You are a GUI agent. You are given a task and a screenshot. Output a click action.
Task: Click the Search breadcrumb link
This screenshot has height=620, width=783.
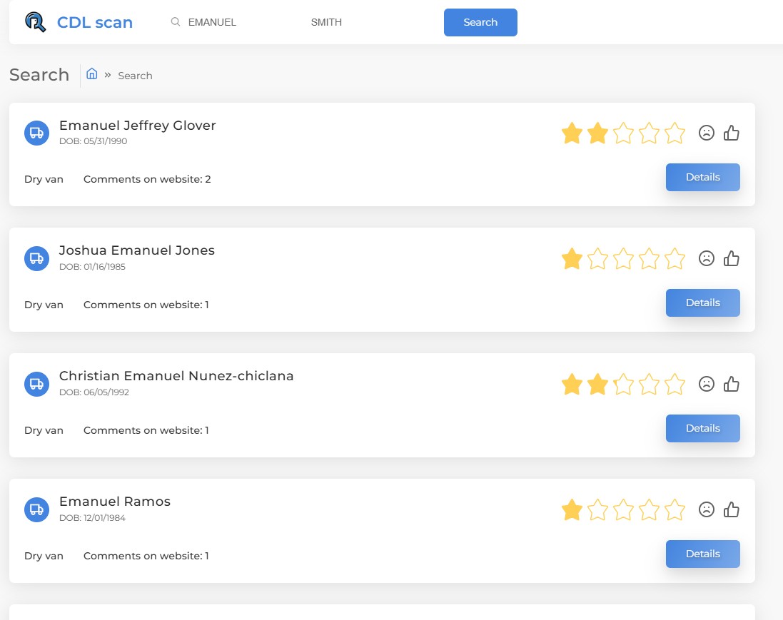(x=135, y=76)
